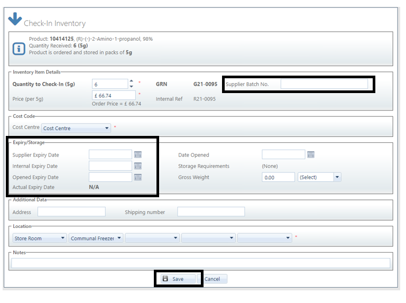Click the Quantity to Check-In field

(110, 84)
